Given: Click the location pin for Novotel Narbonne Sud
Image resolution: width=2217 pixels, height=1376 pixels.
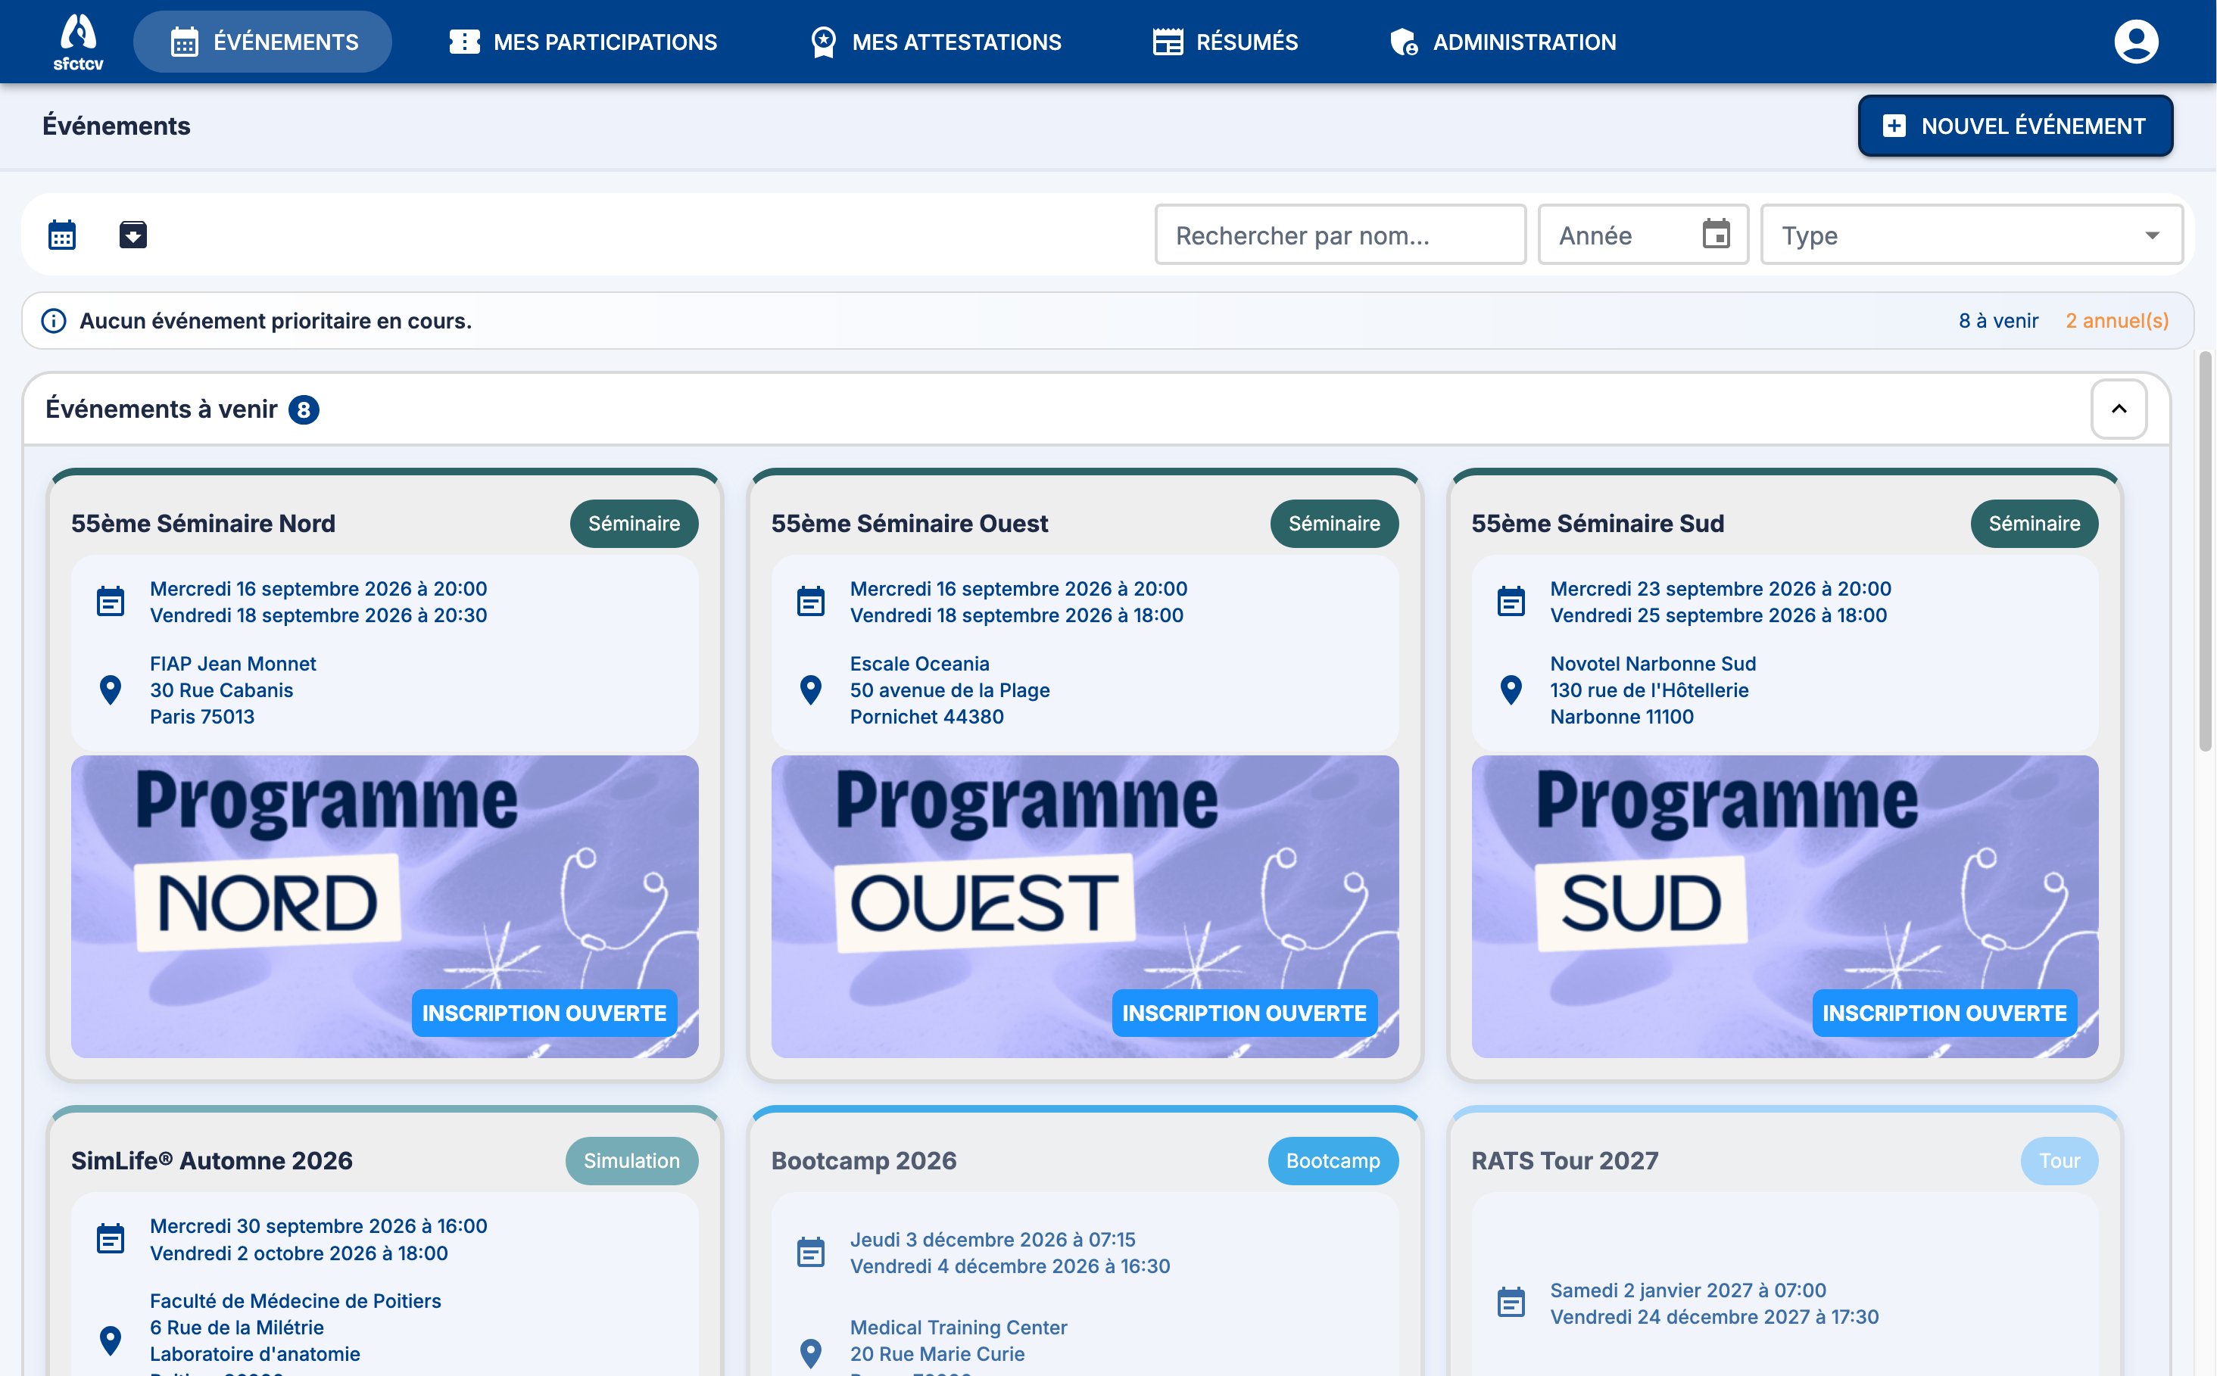Looking at the screenshot, I should [1511, 690].
